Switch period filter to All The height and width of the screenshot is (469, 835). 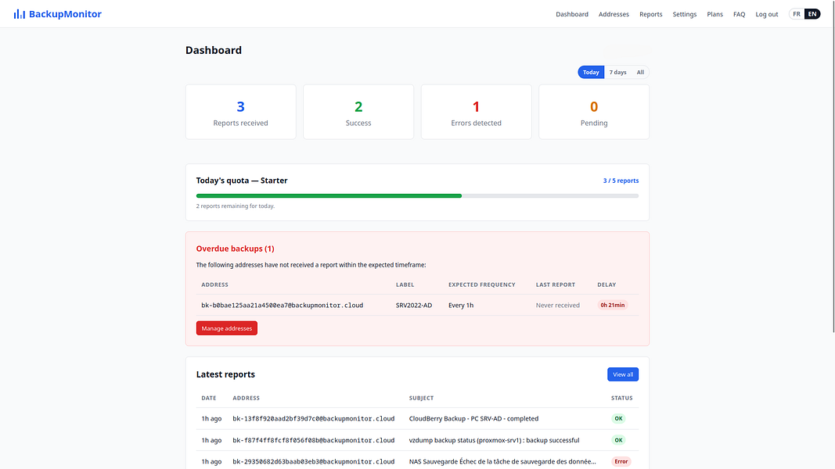coord(640,73)
